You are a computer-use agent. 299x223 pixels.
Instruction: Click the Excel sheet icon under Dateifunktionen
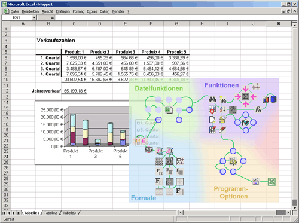(x=169, y=110)
